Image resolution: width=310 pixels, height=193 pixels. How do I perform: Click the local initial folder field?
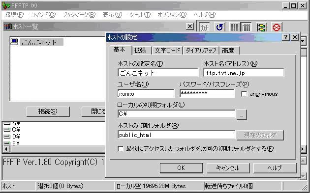pos(176,114)
